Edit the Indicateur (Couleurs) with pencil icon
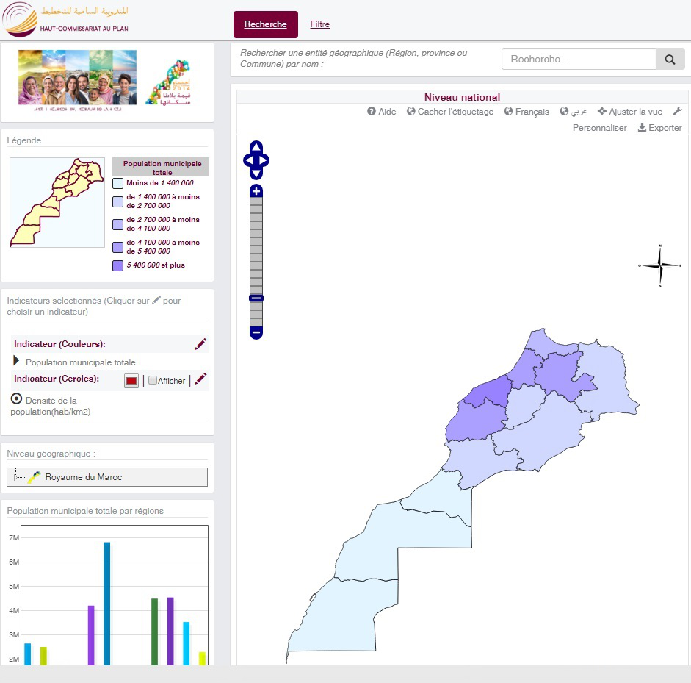 tap(200, 344)
